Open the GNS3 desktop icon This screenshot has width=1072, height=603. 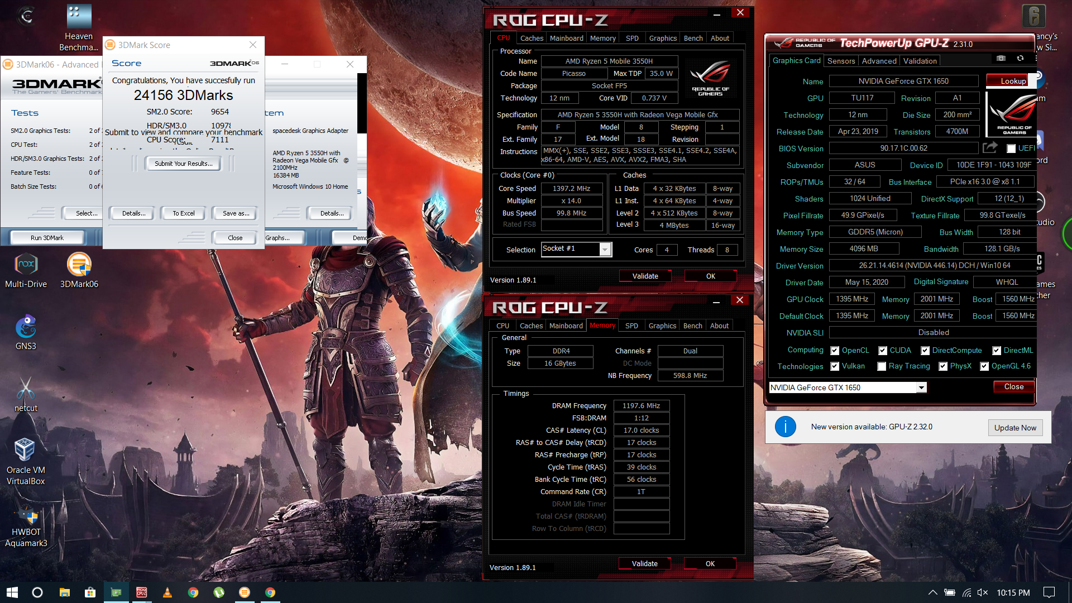26,333
